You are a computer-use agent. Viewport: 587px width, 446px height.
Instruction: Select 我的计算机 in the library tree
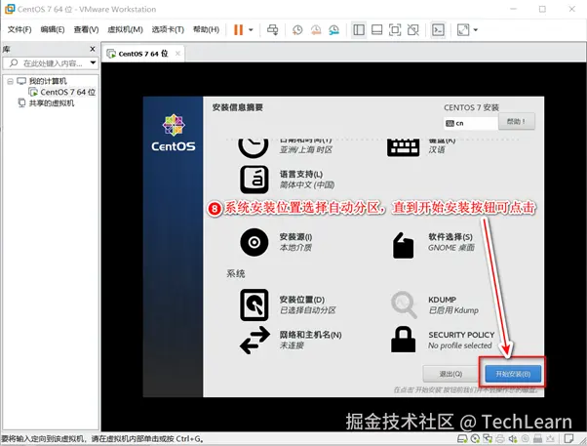point(48,81)
